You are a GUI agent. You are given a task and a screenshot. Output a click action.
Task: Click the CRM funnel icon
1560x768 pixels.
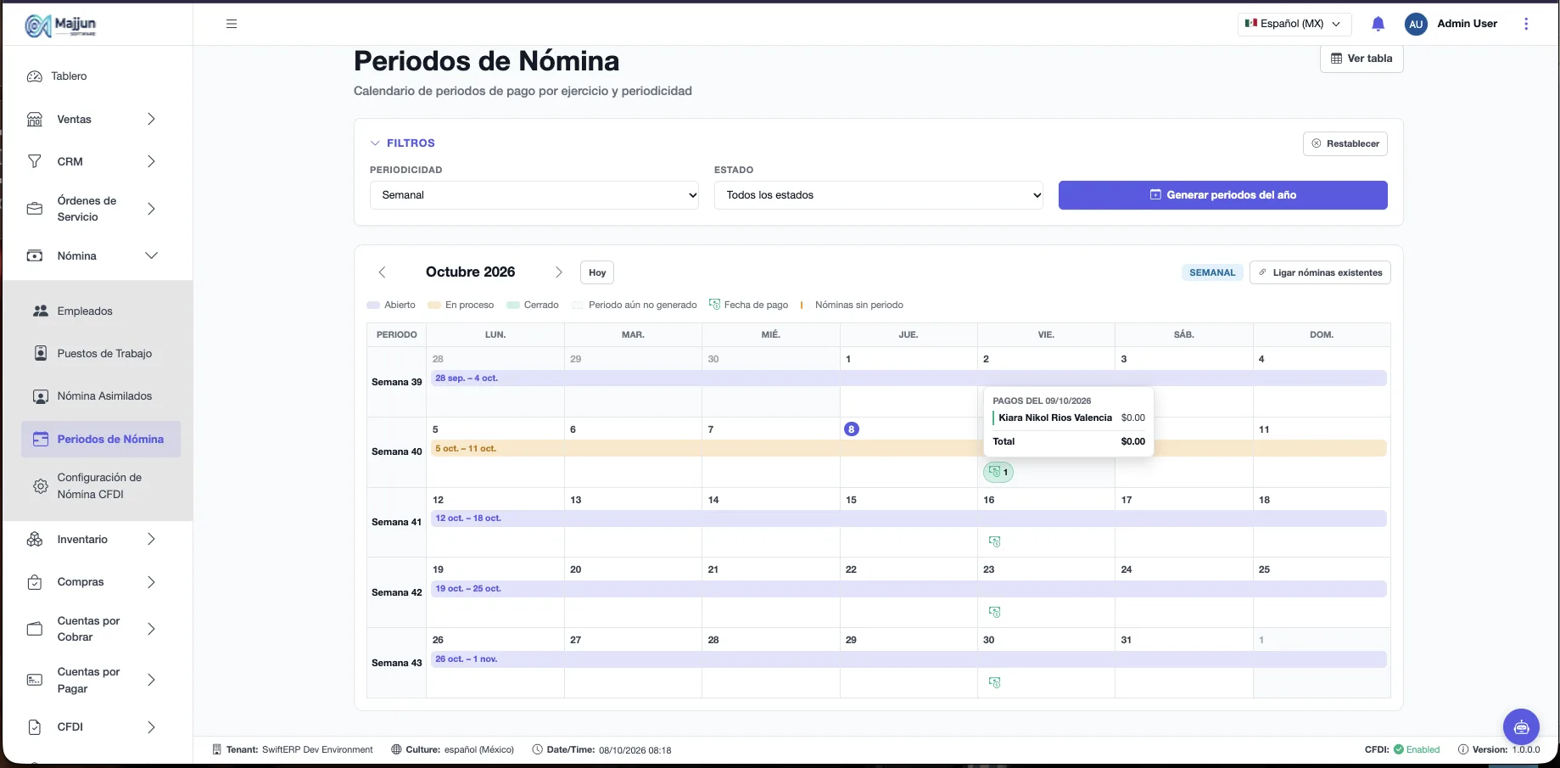click(35, 161)
